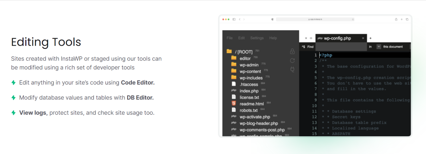Click the 'Find' label in search bar
Screen dimensions: 426x154
pos(310,47)
